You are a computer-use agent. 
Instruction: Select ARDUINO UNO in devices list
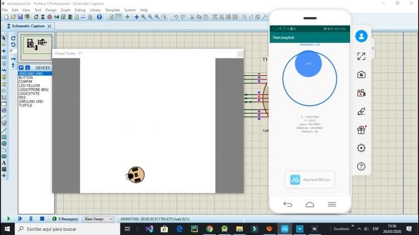tap(35, 74)
